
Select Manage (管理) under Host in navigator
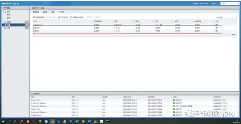pyautogui.click(x=8, y=15)
